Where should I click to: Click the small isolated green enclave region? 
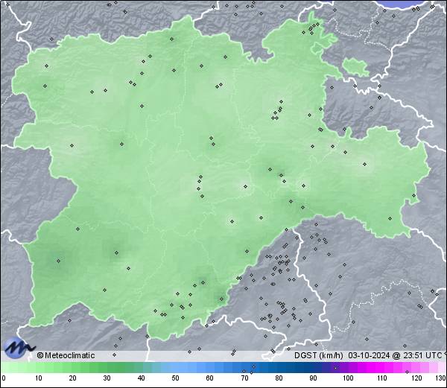click(355, 67)
